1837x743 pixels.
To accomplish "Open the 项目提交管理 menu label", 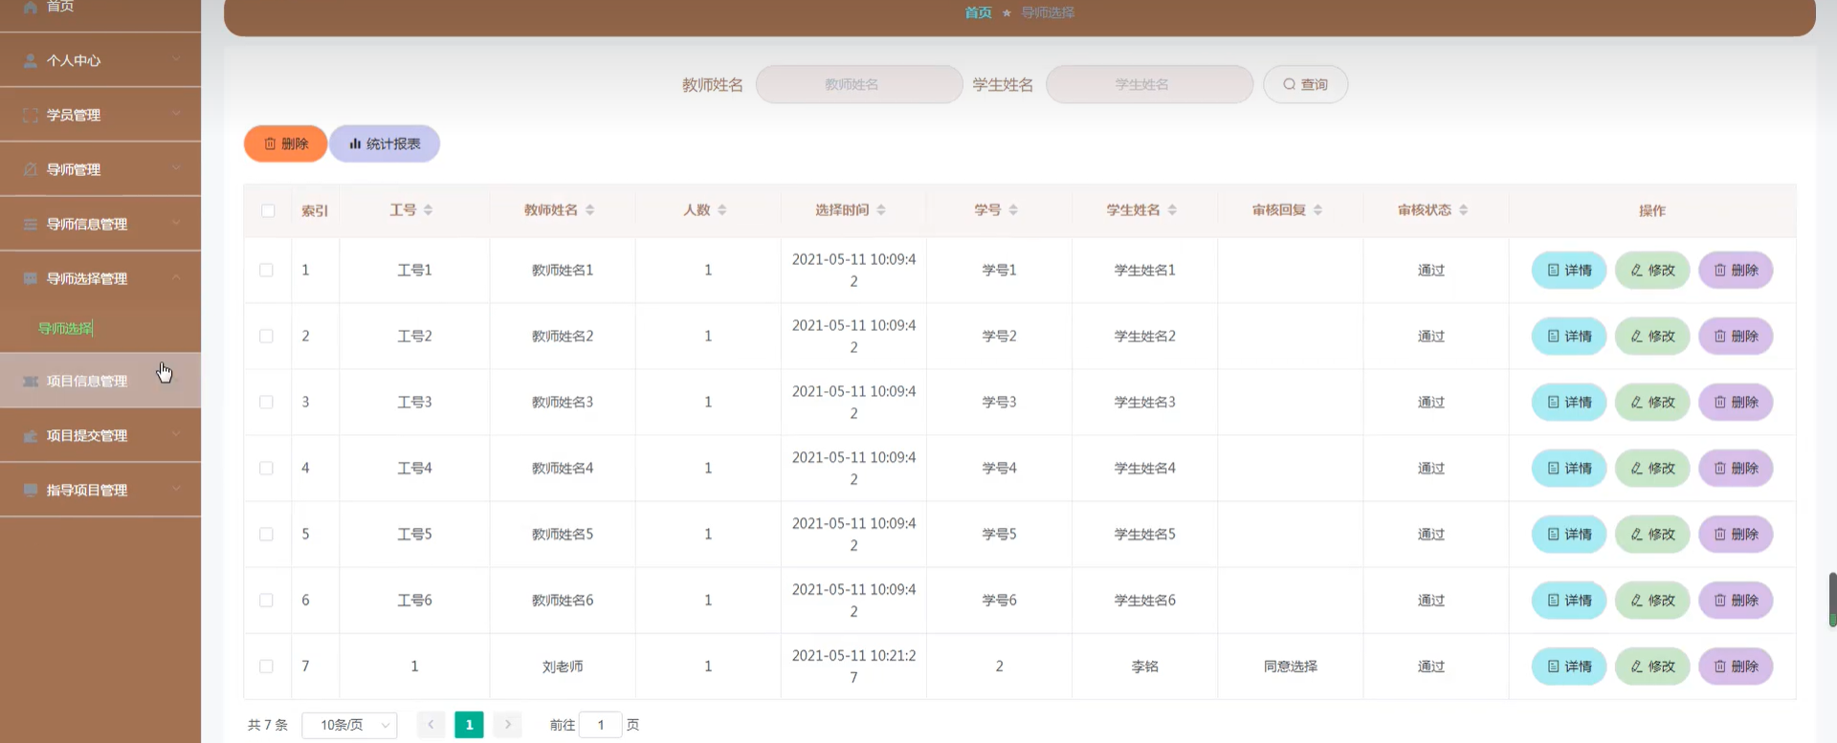I will coord(87,435).
